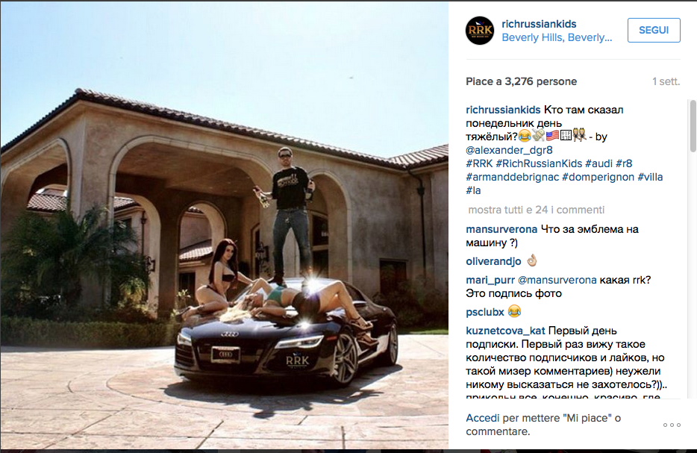
Task: Open the #RichRussianKids hashtag
Action: (x=539, y=163)
